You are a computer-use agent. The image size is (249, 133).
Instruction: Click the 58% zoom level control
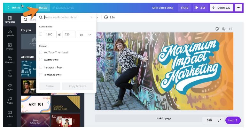coord(209,121)
